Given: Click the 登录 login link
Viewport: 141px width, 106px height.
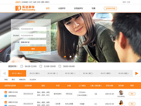Looking at the screenshot, I should click(x=124, y=2).
